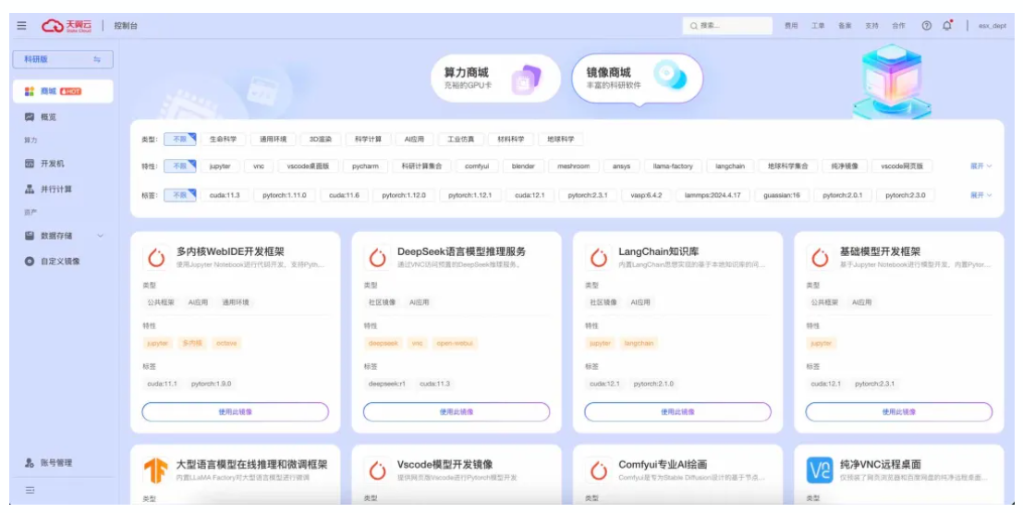
Task: Filter by the AI应用 type chip
Action: 414,139
